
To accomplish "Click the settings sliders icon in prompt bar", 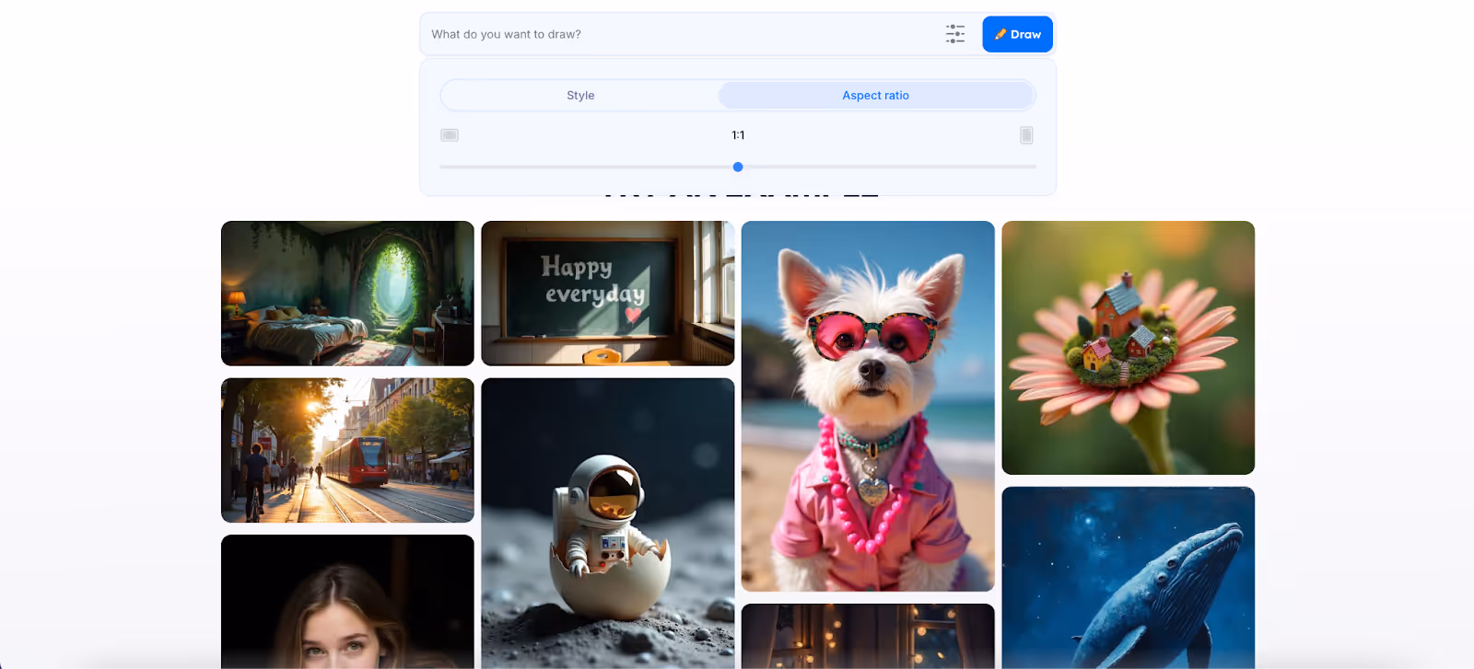I will click(955, 34).
